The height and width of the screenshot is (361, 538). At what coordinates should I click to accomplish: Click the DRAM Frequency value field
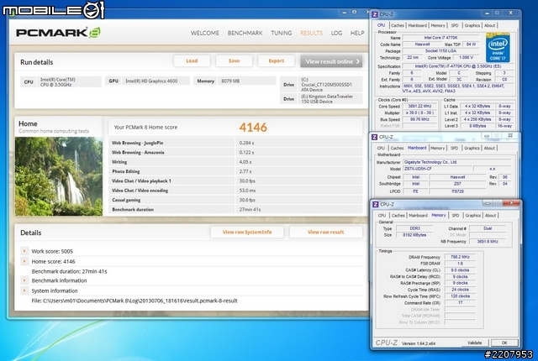[x=460, y=257]
